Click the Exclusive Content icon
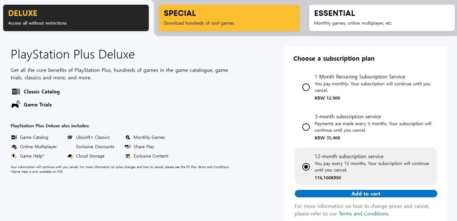 (x=128, y=156)
